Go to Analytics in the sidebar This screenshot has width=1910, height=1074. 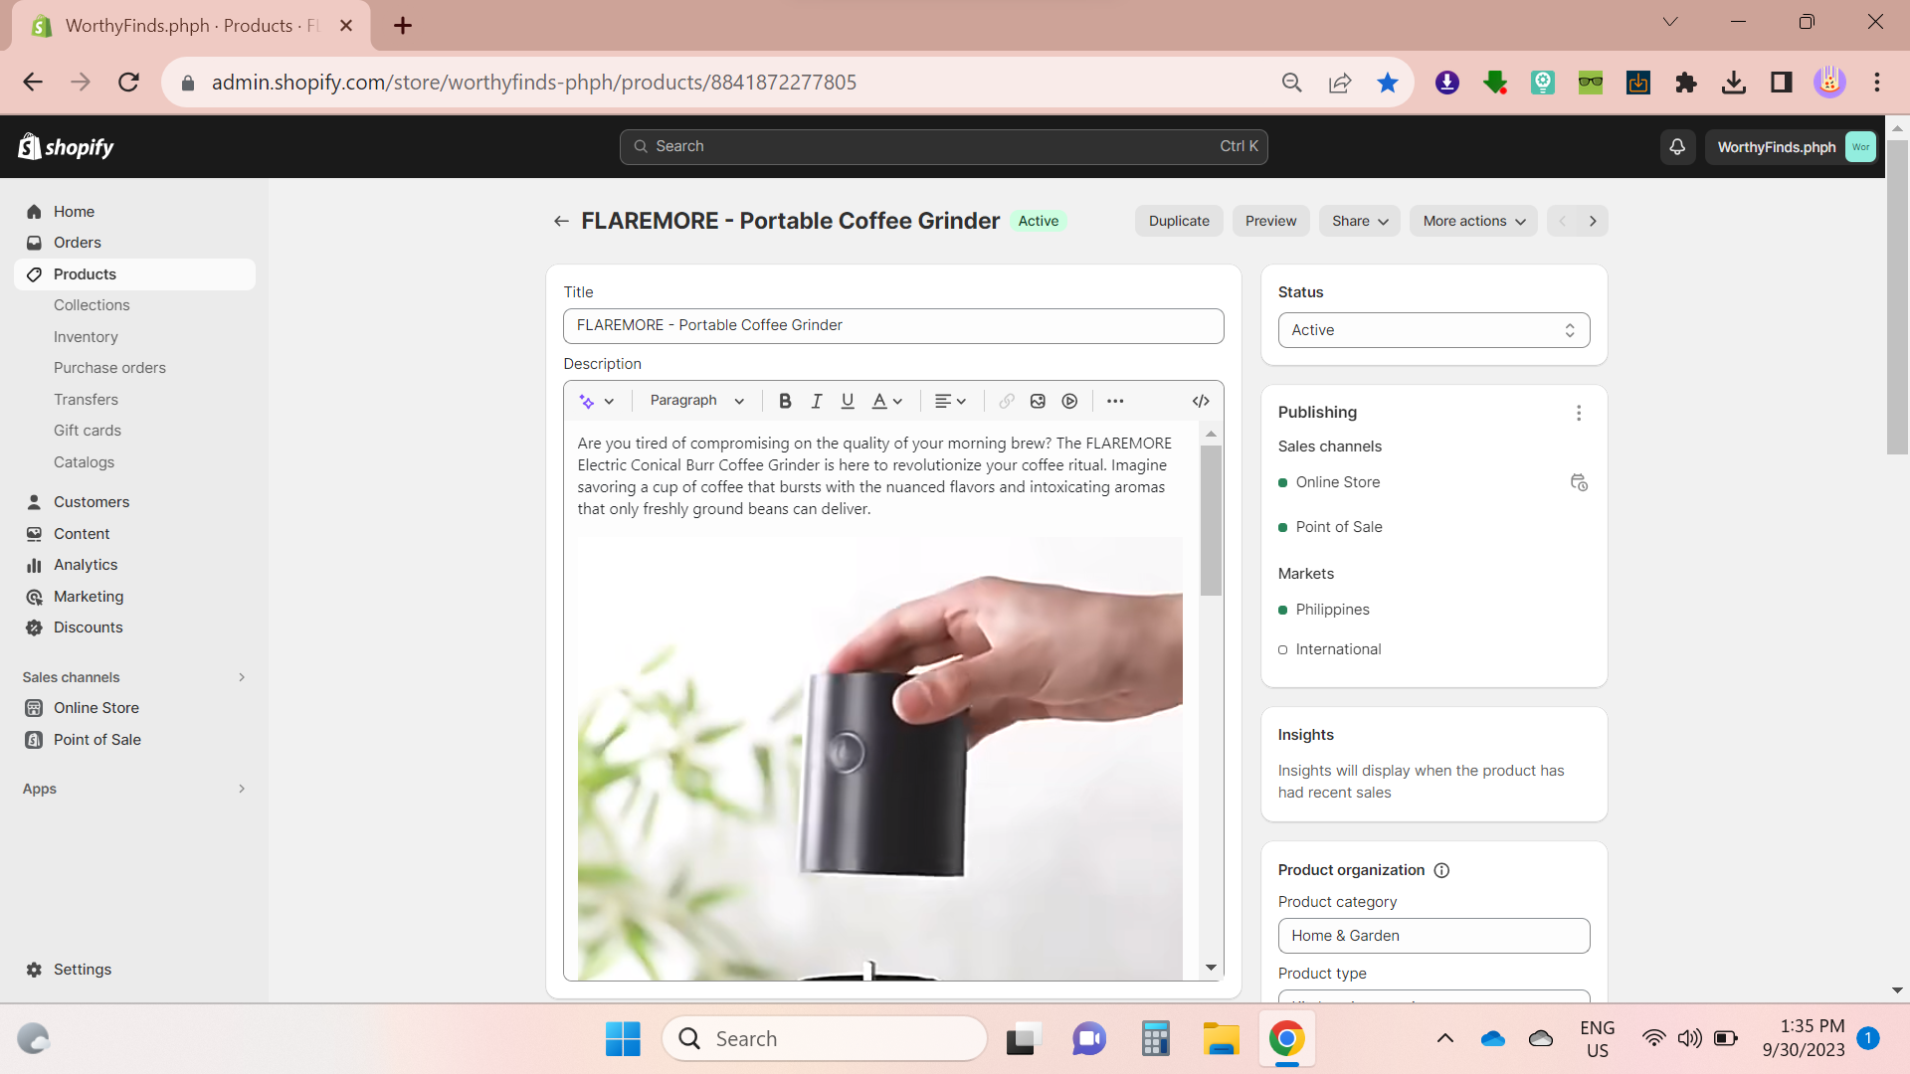(86, 565)
